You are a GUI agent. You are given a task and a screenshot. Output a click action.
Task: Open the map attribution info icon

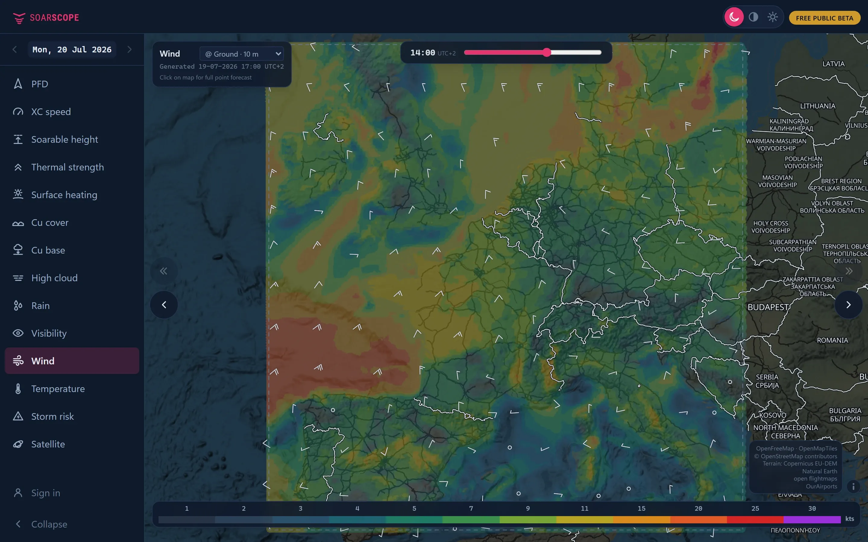click(x=853, y=486)
